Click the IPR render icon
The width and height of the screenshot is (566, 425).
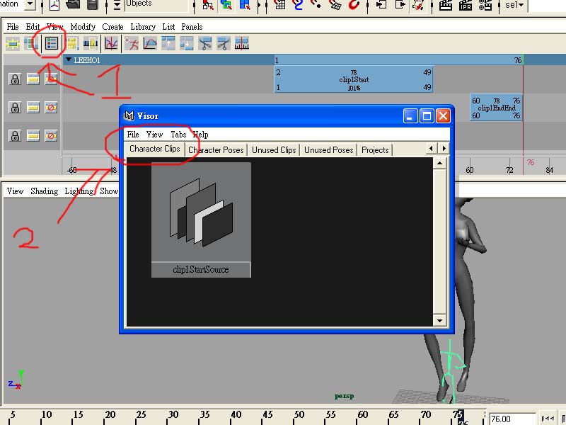pos(466,4)
